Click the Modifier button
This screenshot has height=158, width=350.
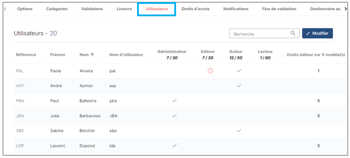point(317,34)
